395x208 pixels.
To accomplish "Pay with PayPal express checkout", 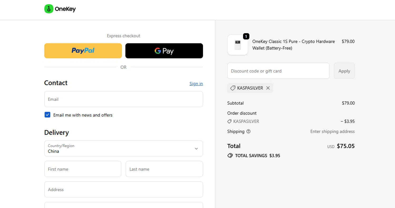I will point(83,51).
